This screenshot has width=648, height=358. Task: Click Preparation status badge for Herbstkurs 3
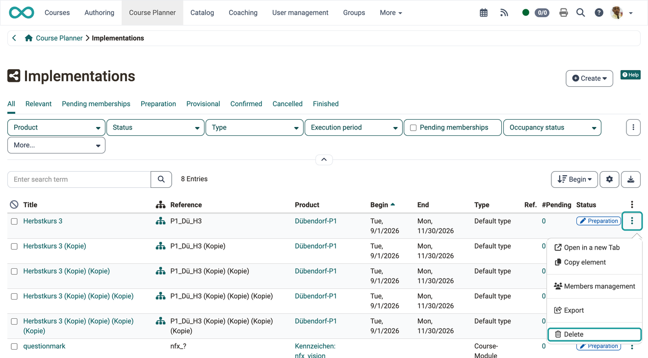tap(598, 221)
